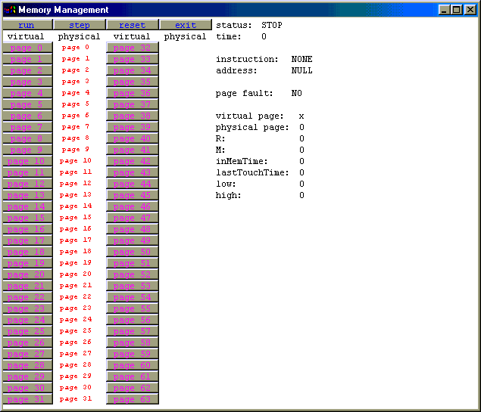Click the page 45 button
481x412 pixels.
[x=133, y=195]
